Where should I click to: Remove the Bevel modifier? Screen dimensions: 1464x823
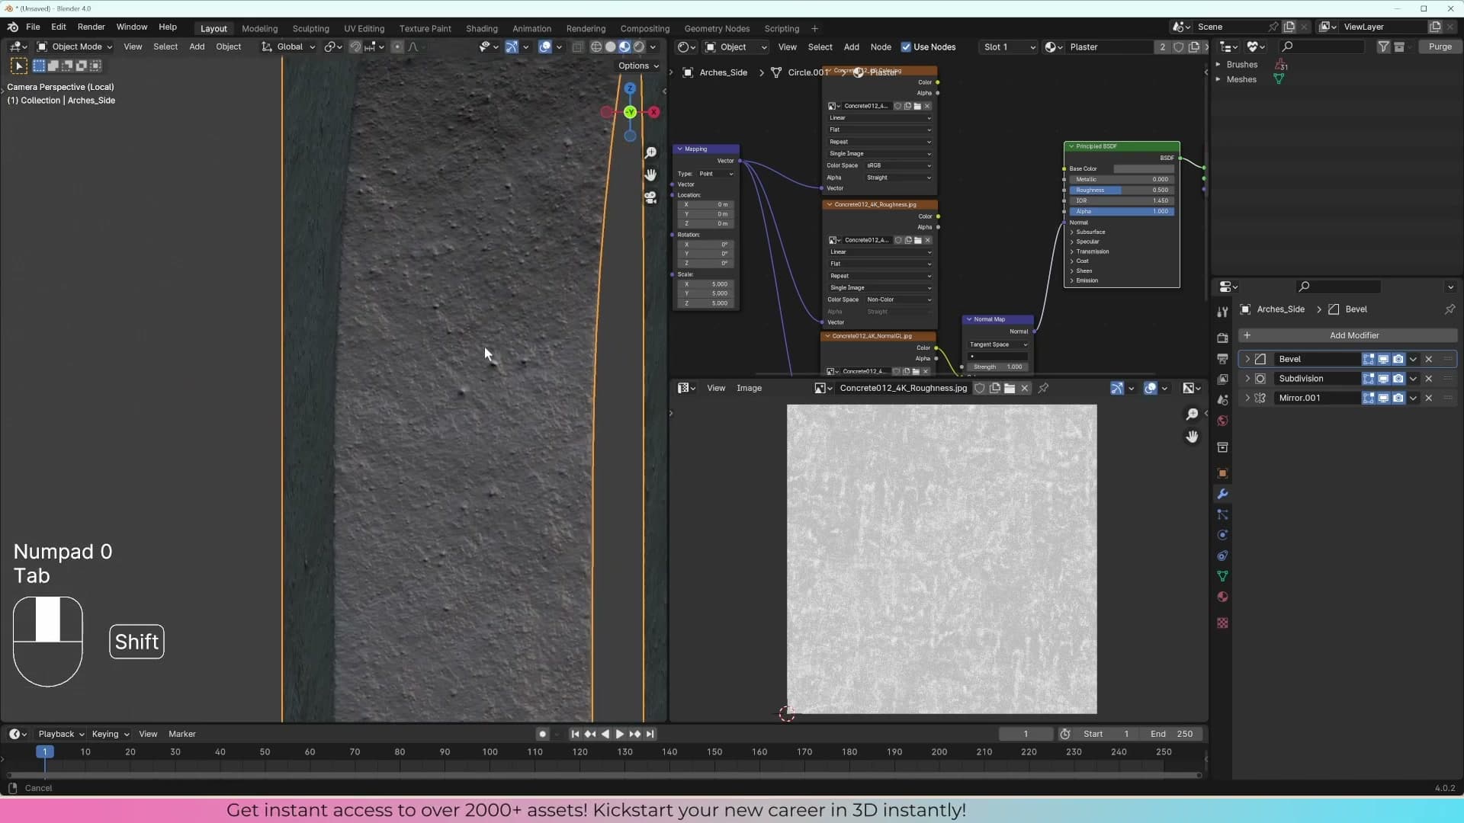pyautogui.click(x=1429, y=359)
